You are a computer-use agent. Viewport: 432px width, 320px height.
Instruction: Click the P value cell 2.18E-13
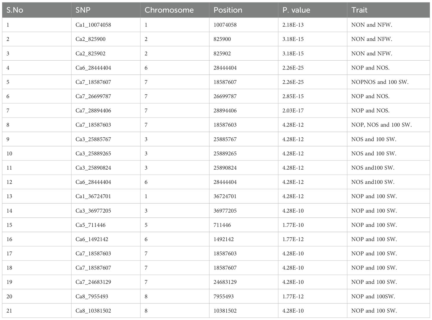point(293,25)
